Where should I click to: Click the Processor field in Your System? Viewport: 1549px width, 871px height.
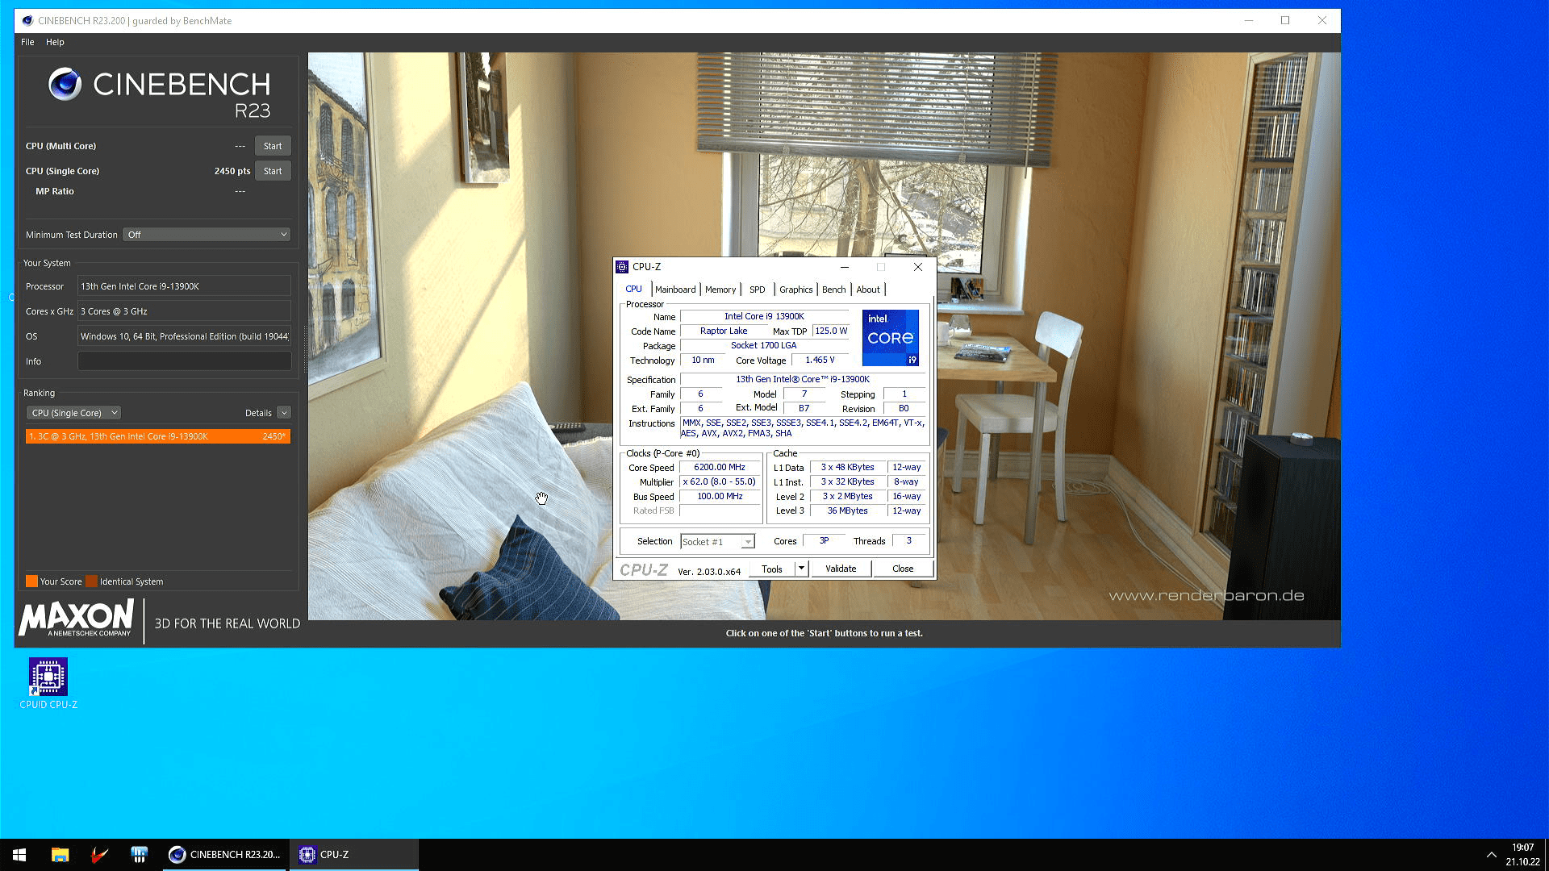[184, 286]
